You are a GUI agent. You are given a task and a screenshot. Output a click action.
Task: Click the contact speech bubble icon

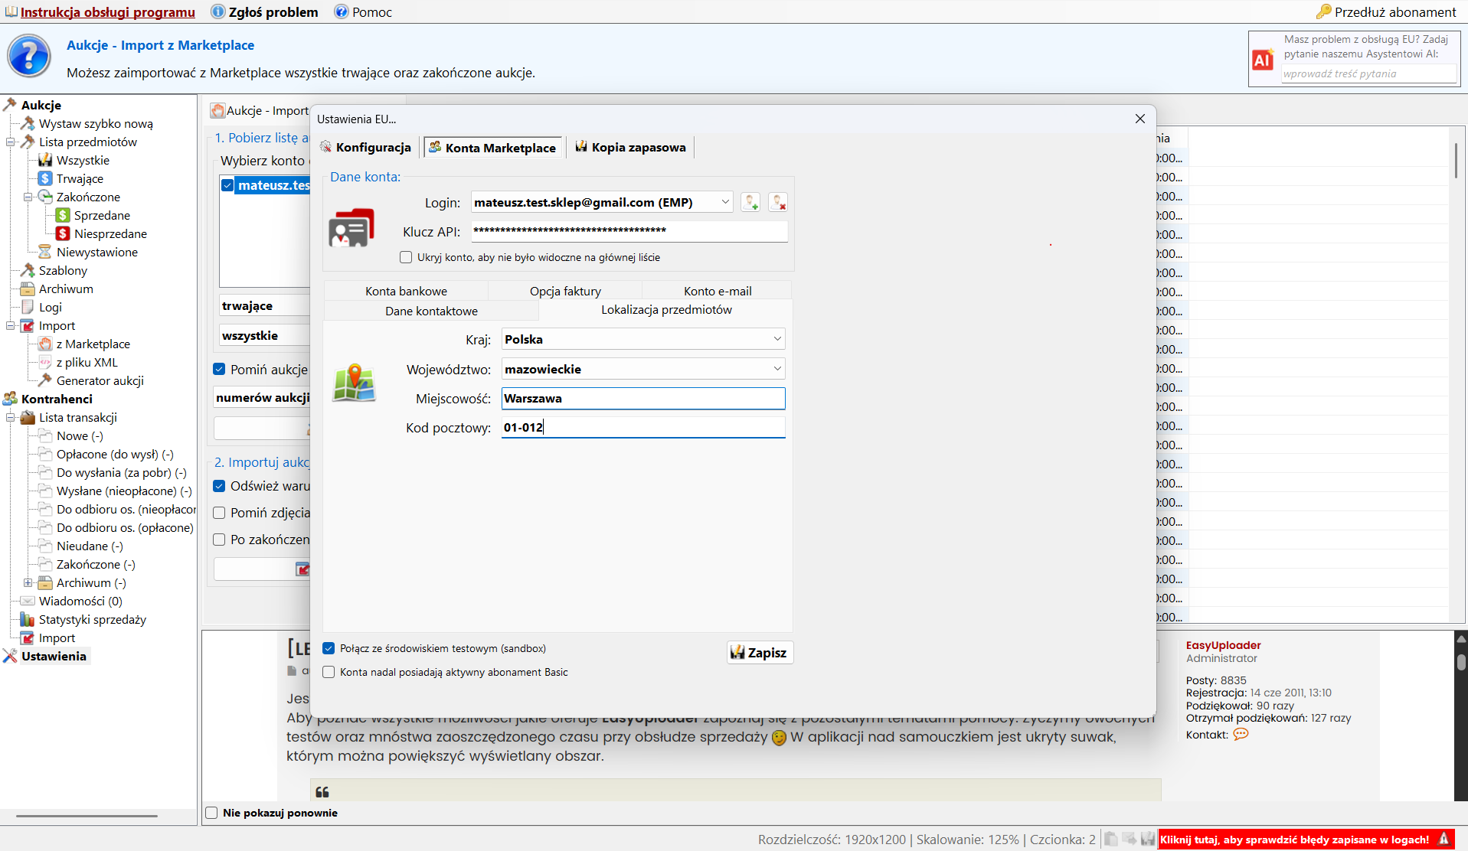pyautogui.click(x=1241, y=735)
